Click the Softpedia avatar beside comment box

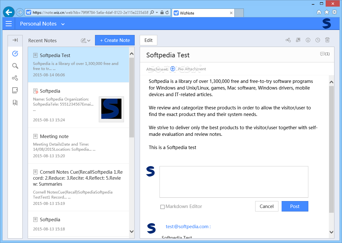coord(150,171)
